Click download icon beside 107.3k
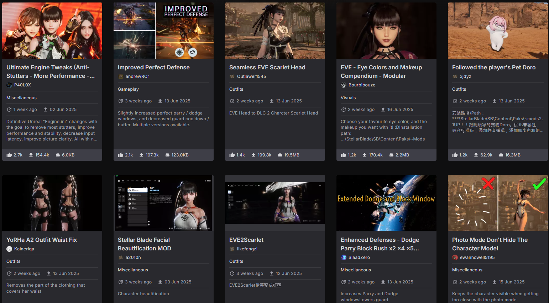 tap(141, 155)
